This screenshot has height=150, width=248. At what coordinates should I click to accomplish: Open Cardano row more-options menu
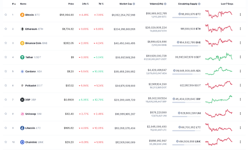(240, 71)
